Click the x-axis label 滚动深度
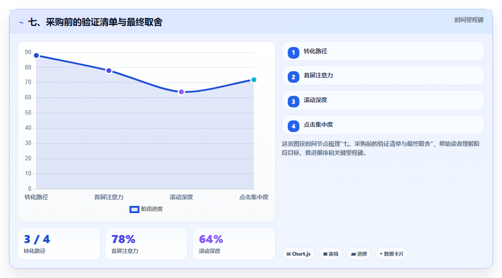502x278 pixels. (x=181, y=197)
